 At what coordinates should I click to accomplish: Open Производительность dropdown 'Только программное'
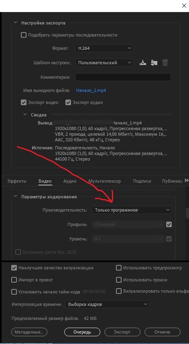pyautogui.click(x=132, y=210)
